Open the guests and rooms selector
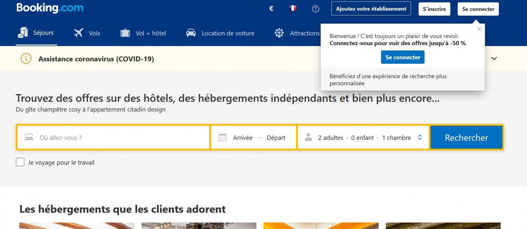This screenshot has width=527, height=229. (x=363, y=138)
